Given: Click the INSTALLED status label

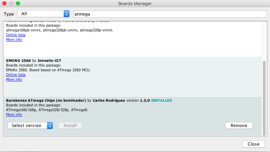Looking at the screenshot, I should click(162, 100).
